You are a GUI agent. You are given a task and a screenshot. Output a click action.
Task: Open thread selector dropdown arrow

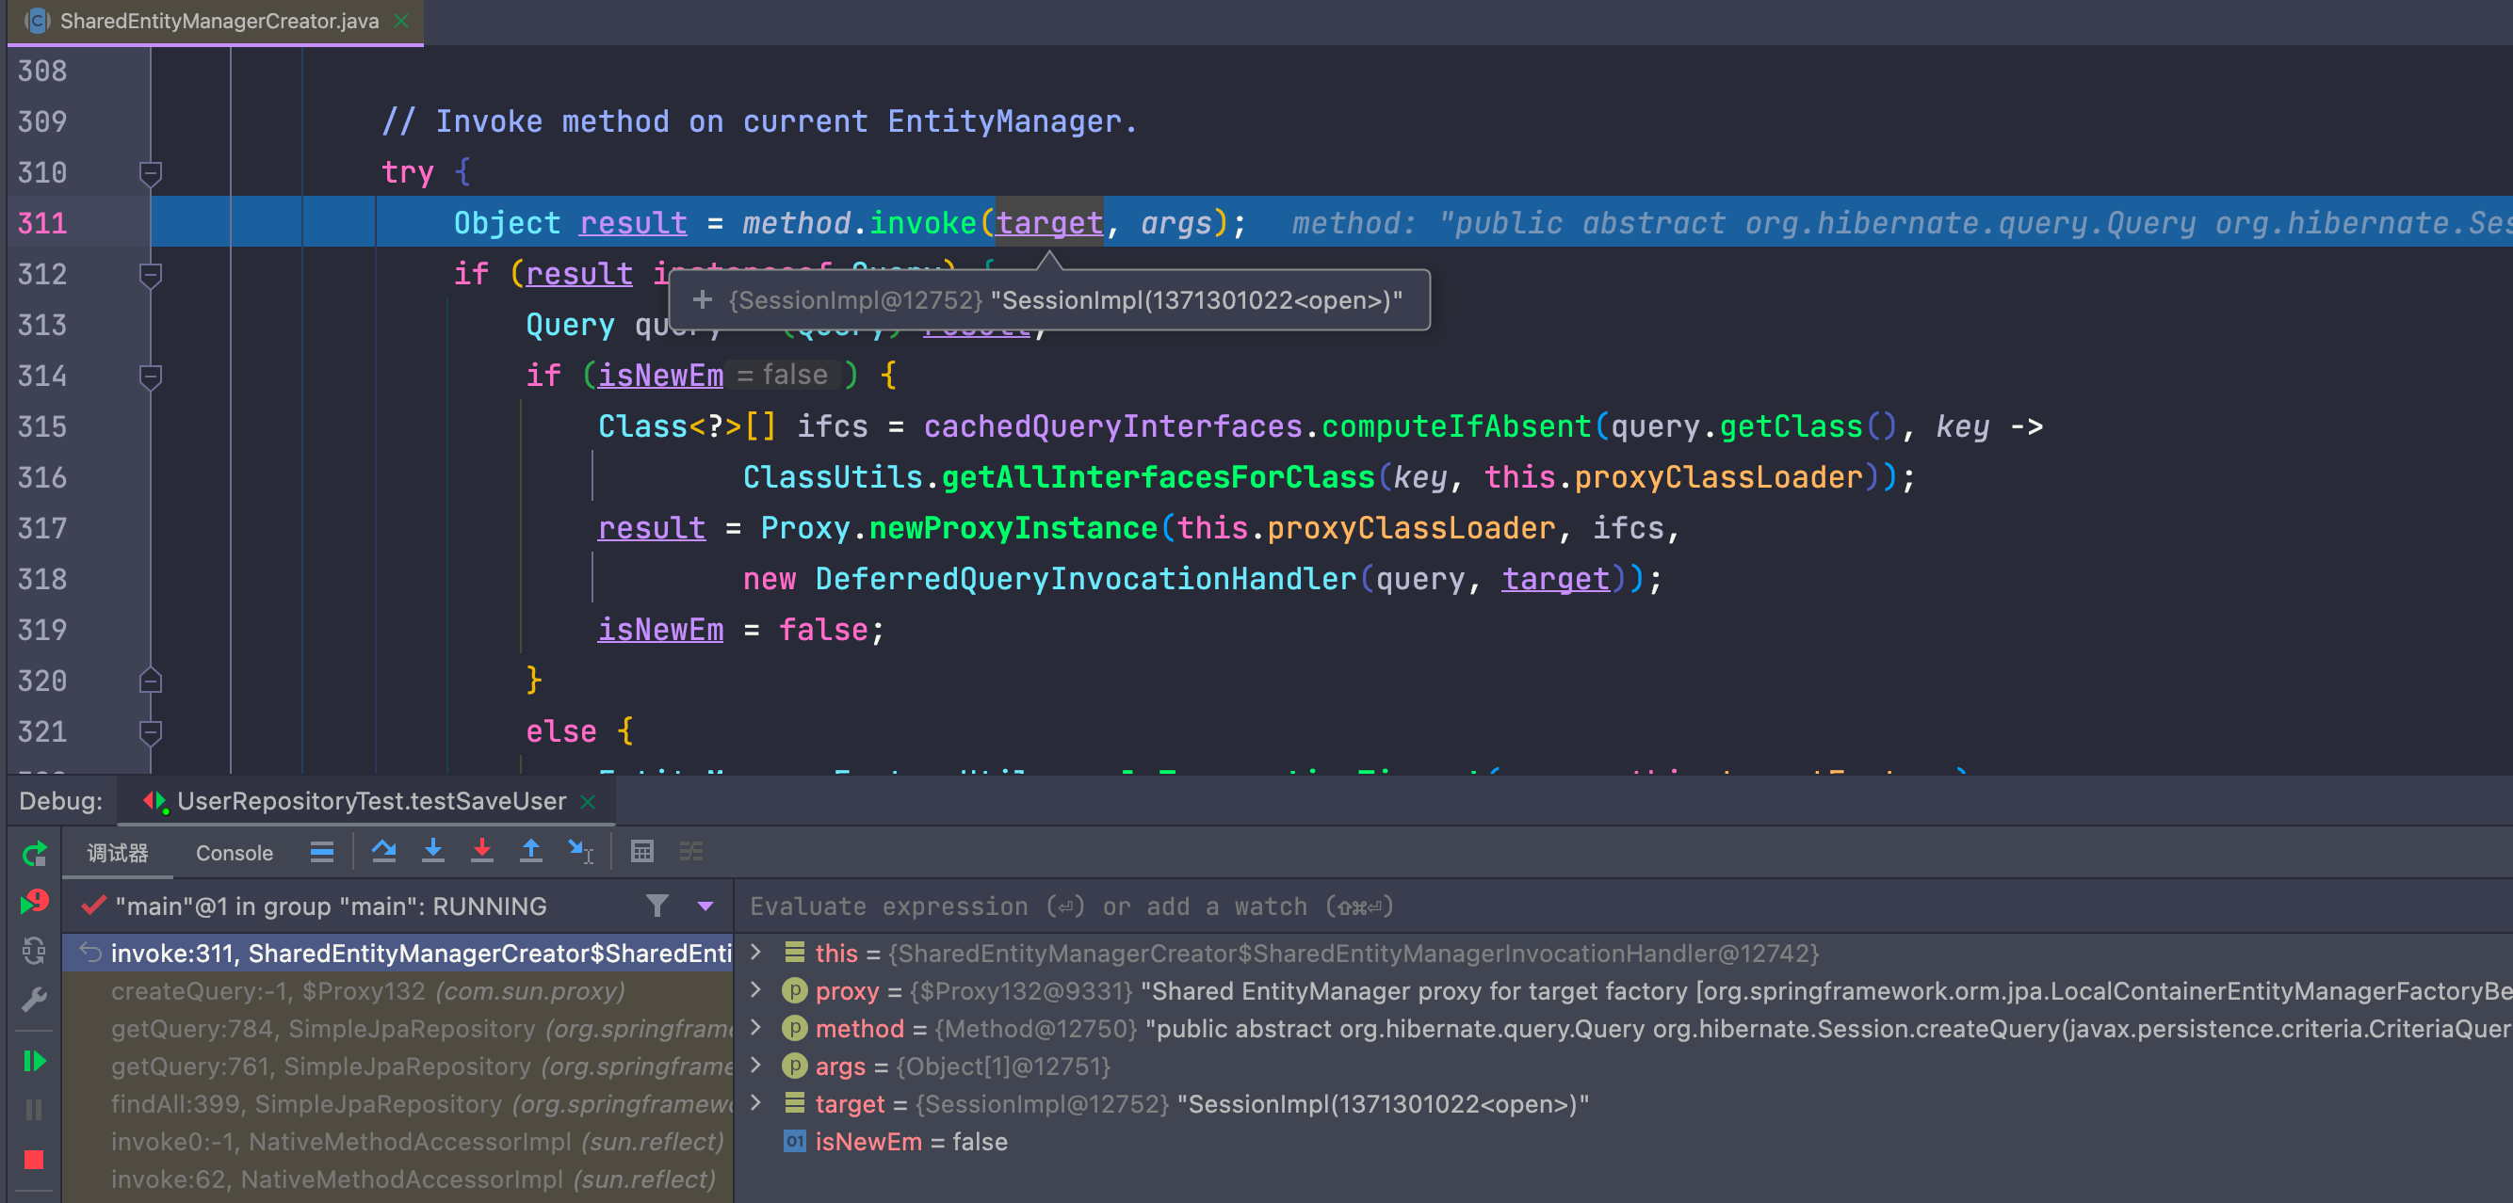click(705, 906)
